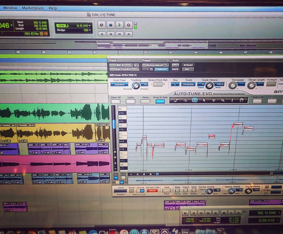Select the Hand scroll tool in Auto-Tune
This screenshot has width=283, height=234.
[241, 100]
